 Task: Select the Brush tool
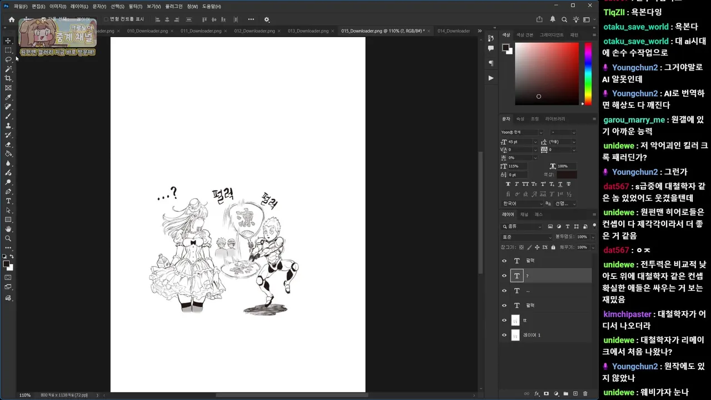(8, 116)
